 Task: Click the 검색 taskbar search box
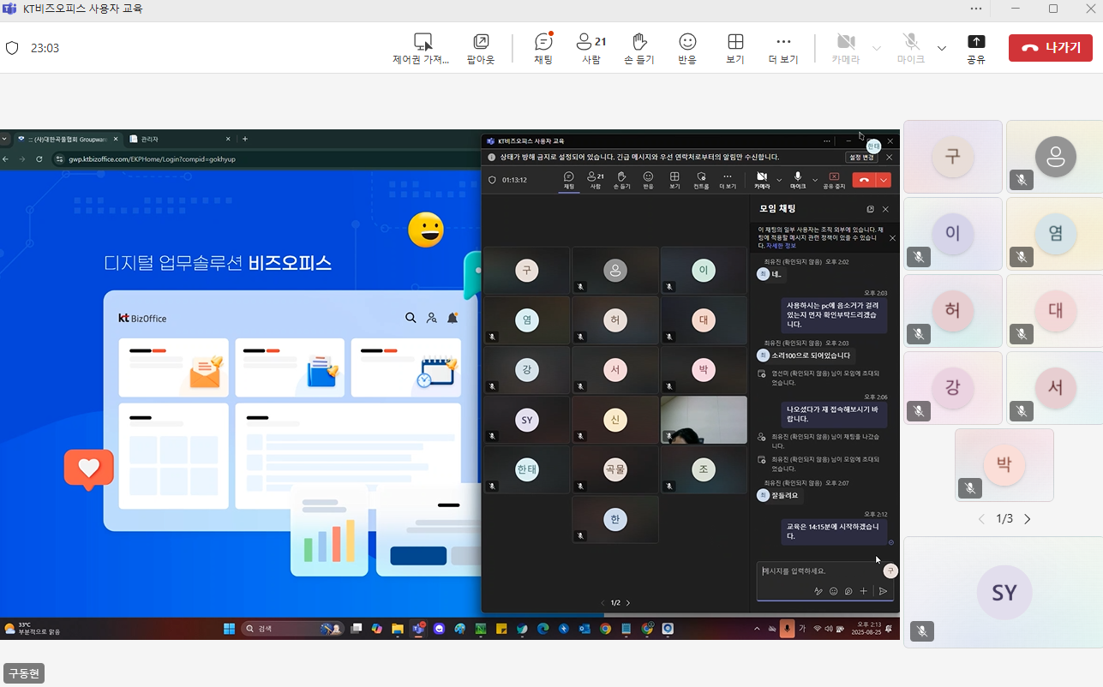pyautogui.click(x=292, y=629)
